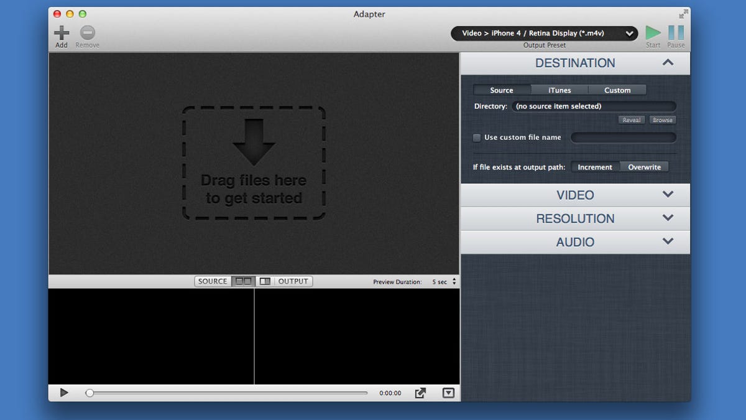Switch preview to OUTPUT only
Screen dimensions: 746x420
click(293, 281)
